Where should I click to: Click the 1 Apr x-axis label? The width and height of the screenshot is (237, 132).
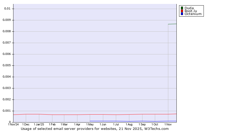coord(77,124)
